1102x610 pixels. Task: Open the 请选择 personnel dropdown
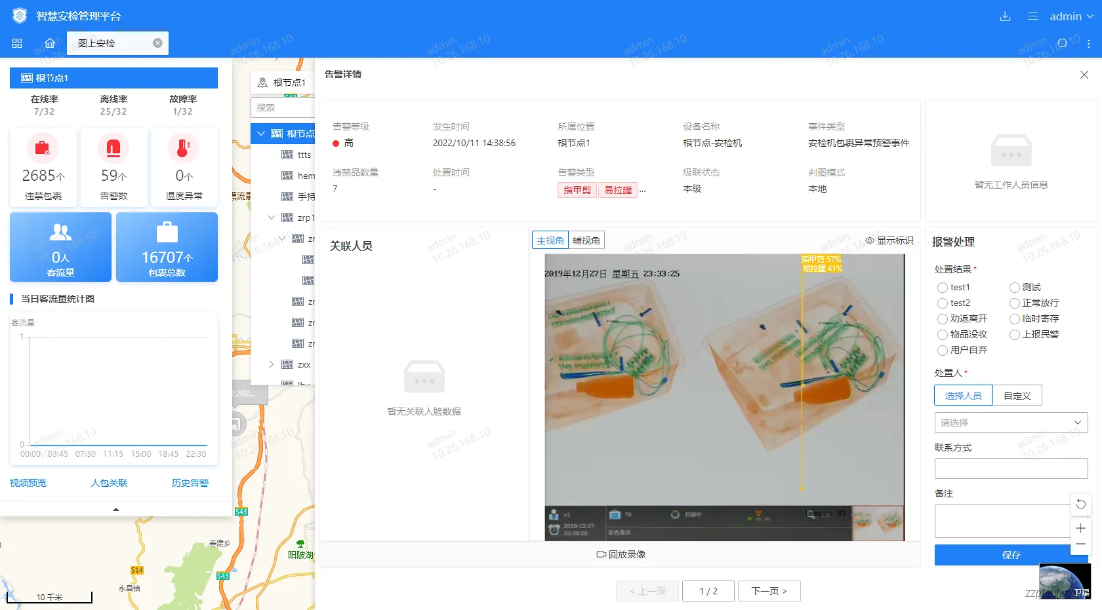click(1010, 423)
